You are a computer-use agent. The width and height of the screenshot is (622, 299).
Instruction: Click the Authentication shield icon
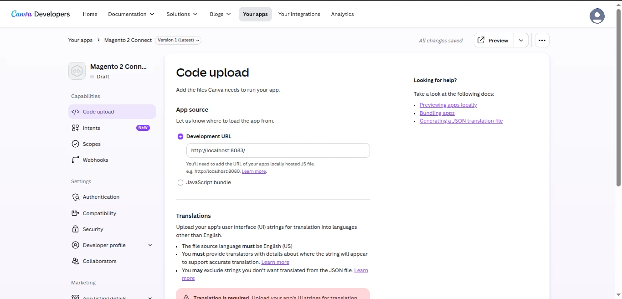pos(76,197)
